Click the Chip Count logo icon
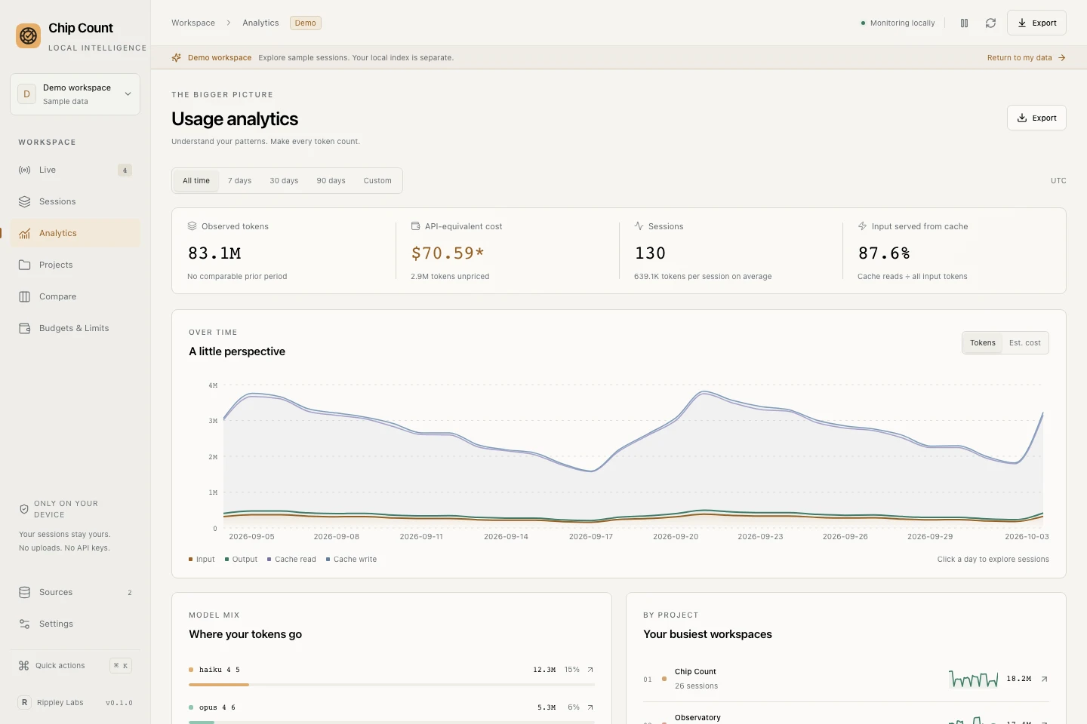 [28, 35]
